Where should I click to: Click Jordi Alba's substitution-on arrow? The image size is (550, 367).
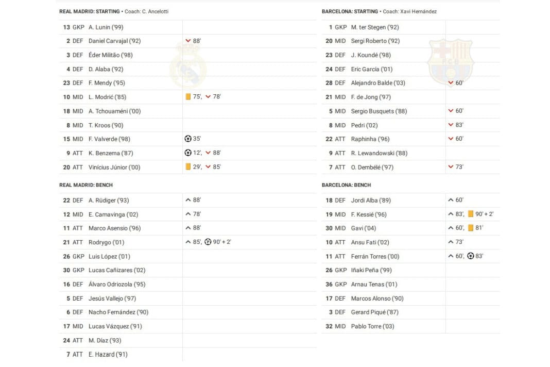pyautogui.click(x=451, y=200)
